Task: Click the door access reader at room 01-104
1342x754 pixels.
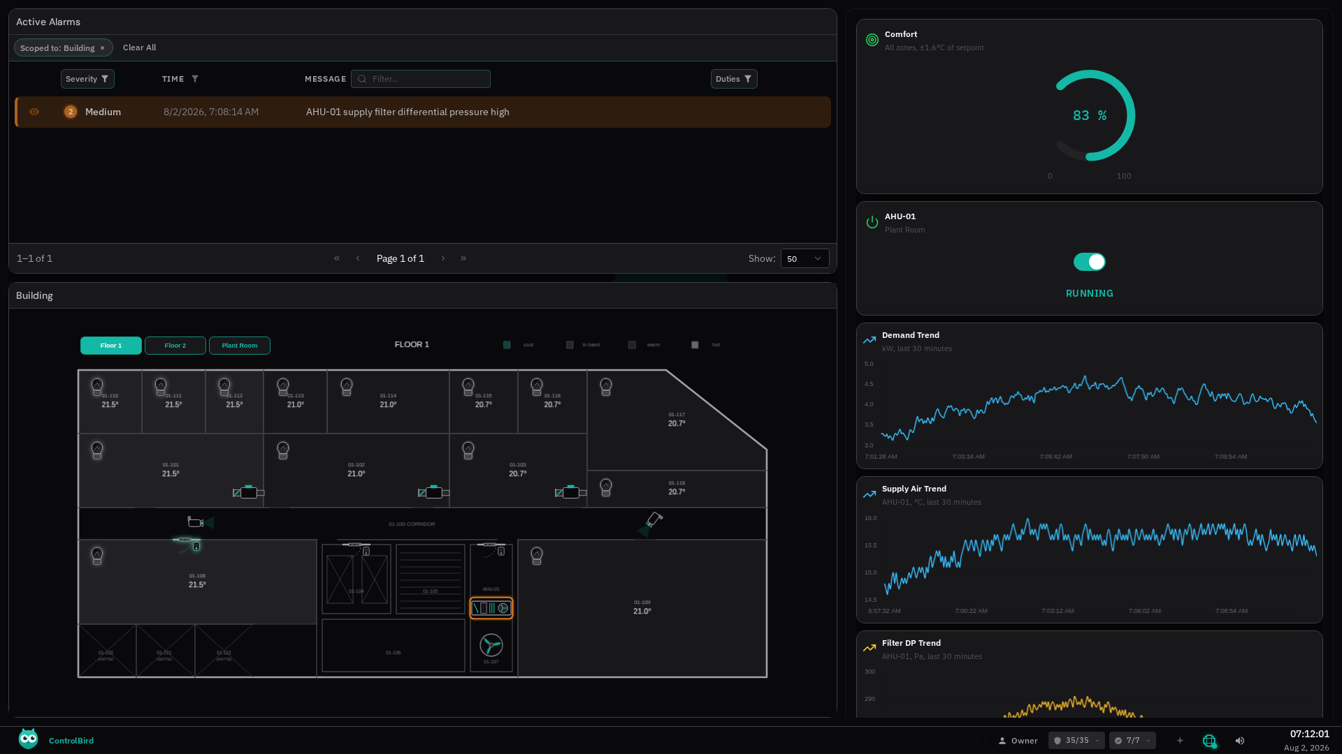Action: (366, 552)
